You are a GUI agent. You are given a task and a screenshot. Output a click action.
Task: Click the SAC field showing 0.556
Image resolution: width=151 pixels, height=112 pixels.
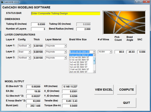[141, 52]
